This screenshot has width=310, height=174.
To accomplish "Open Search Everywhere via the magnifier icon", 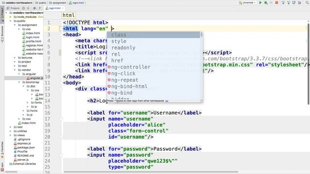I will click(x=308, y=3).
